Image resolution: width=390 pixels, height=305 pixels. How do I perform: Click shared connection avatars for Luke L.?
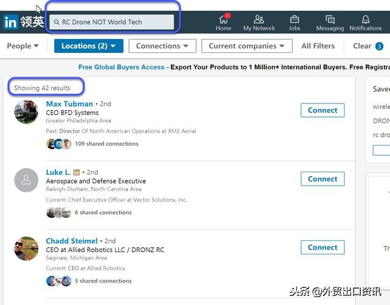[58, 212]
